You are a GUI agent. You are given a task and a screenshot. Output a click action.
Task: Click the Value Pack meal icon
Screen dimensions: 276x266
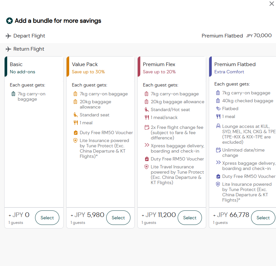[x=76, y=123]
